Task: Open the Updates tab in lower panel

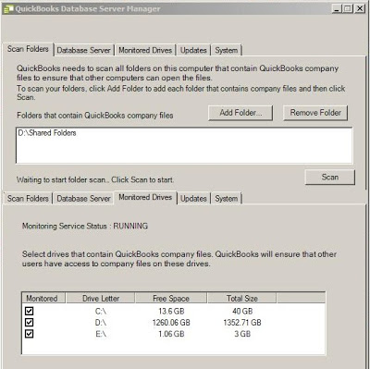Action: pyautogui.click(x=193, y=198)
